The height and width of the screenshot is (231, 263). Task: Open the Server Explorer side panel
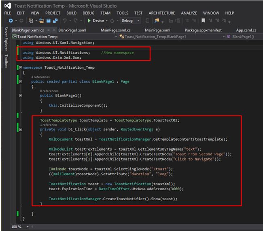point(6,39)
